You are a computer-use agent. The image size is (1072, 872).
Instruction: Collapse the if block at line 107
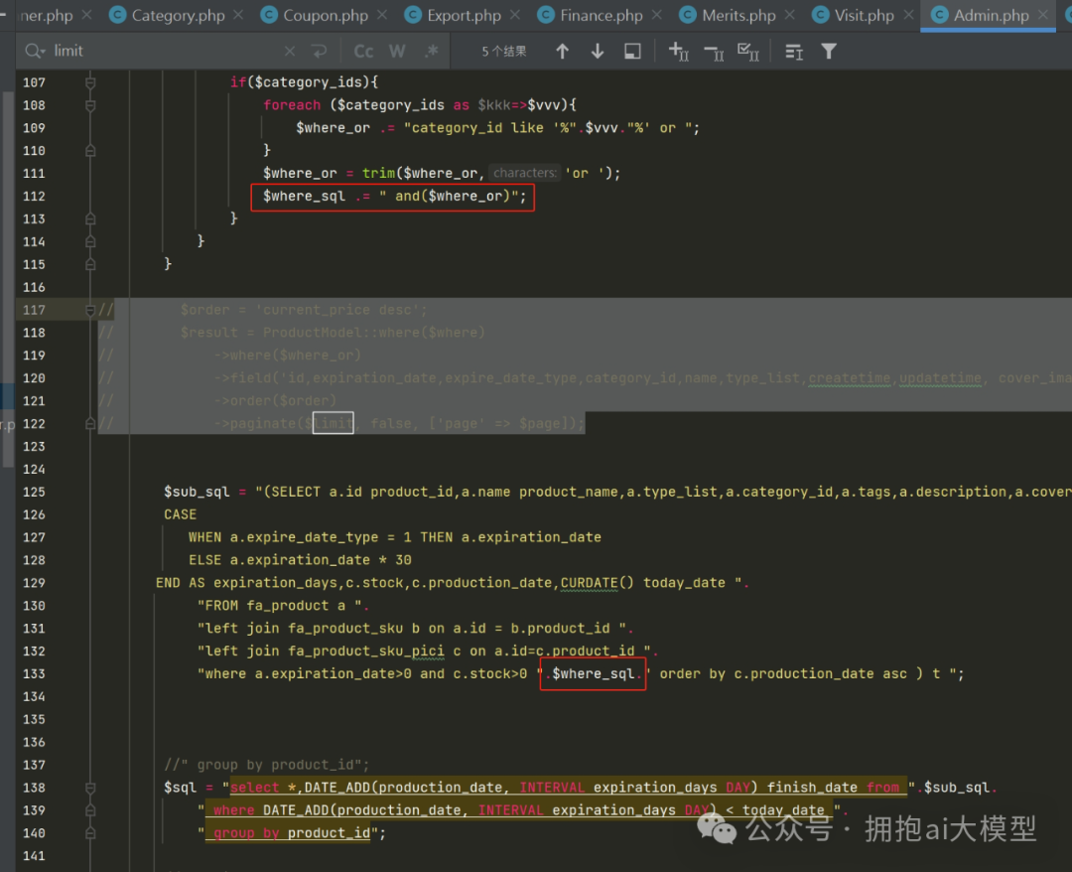tap(90, 82)
